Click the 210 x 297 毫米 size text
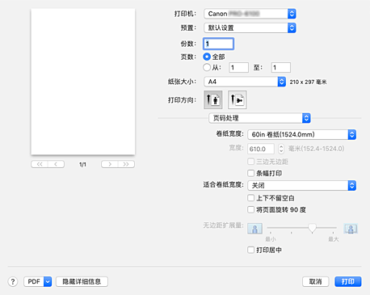370x295 pixels. [308, 82]
